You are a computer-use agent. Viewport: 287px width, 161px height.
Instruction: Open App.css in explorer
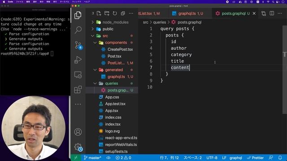click(112, 97)
